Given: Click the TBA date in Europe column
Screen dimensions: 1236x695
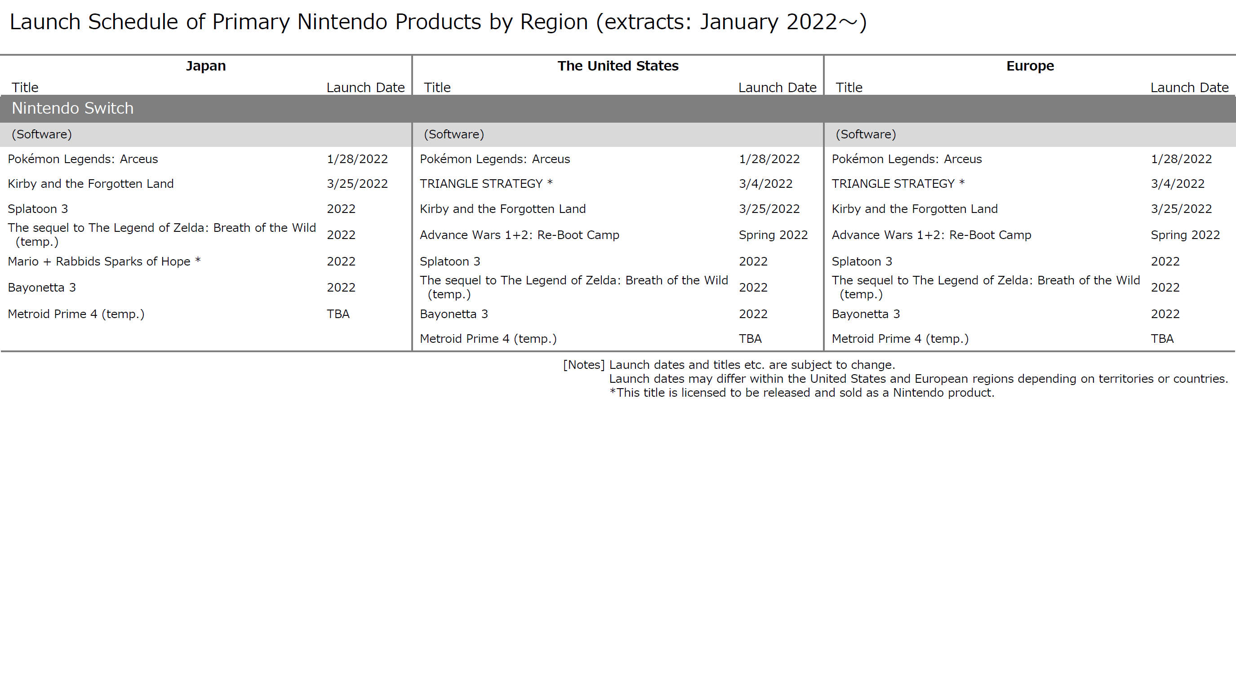Looking at the screenshot, I should [x=1162, y=339].
